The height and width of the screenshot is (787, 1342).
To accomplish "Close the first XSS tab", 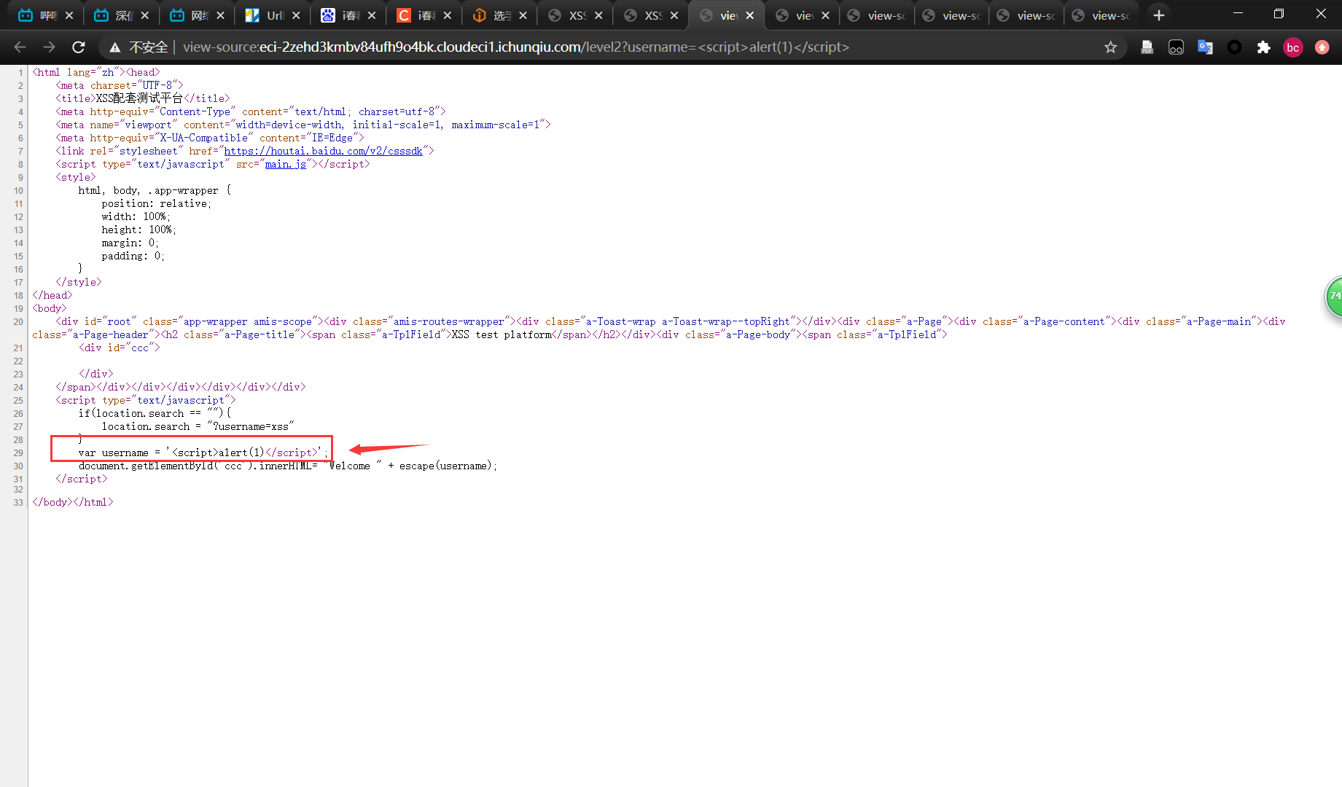I will tap(598, 15).
